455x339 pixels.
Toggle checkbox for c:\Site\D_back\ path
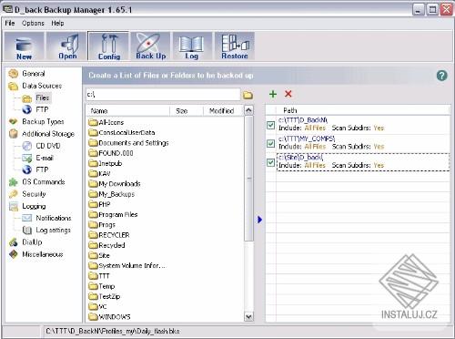pyautogui.click(x=270, y=162)
